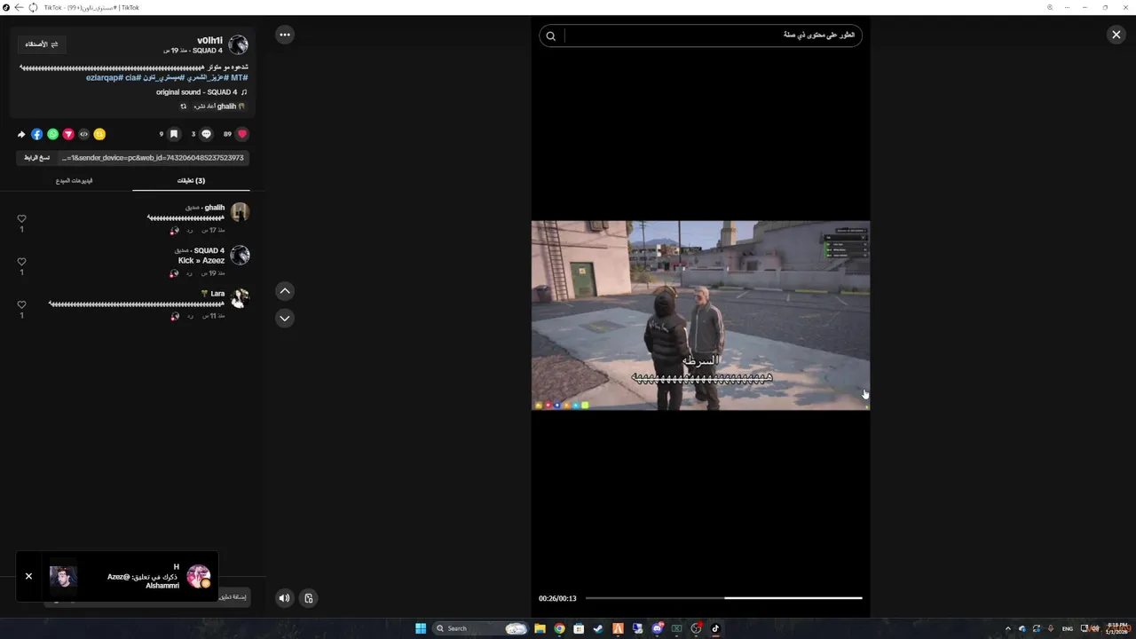The height and width of the screenshot is (639, 1136).
Task: Seek in the video progress bar
Action: (723, 598)
